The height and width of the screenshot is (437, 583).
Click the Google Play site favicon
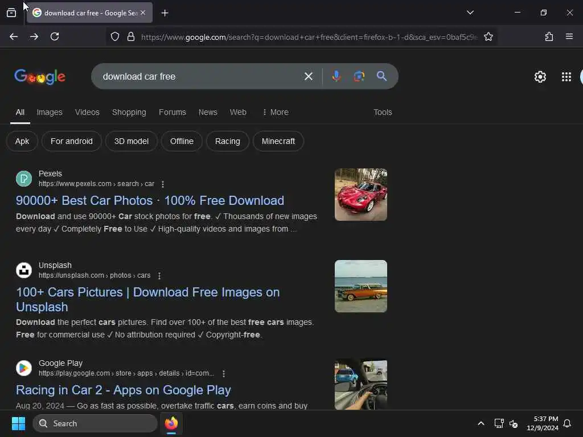coord(24,368)
